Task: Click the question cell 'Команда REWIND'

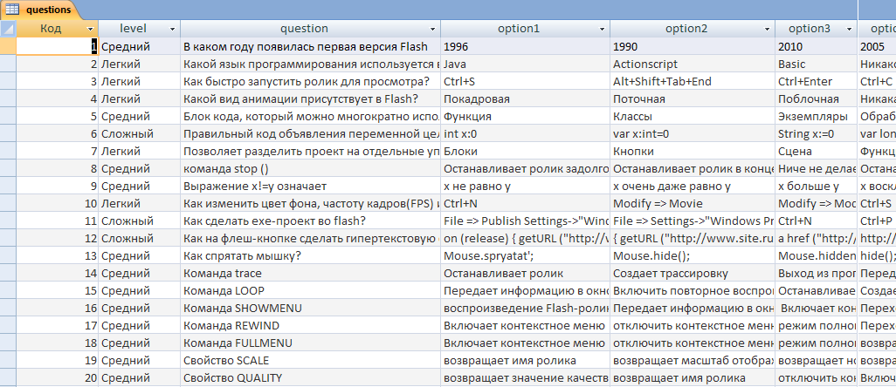Action: tap(311, 325)
